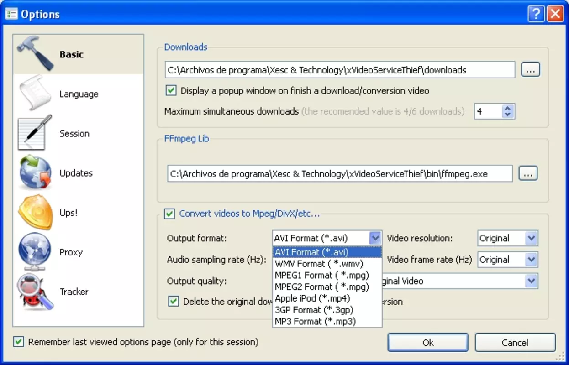Toggle Remember last viewed options page
This screenshot has height=365, width=569.
coord(18,342)
